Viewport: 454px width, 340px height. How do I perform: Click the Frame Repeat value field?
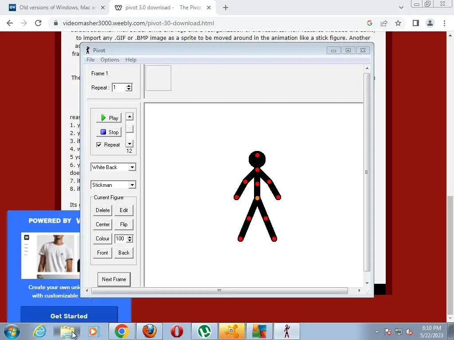click(x=119, y=87)
